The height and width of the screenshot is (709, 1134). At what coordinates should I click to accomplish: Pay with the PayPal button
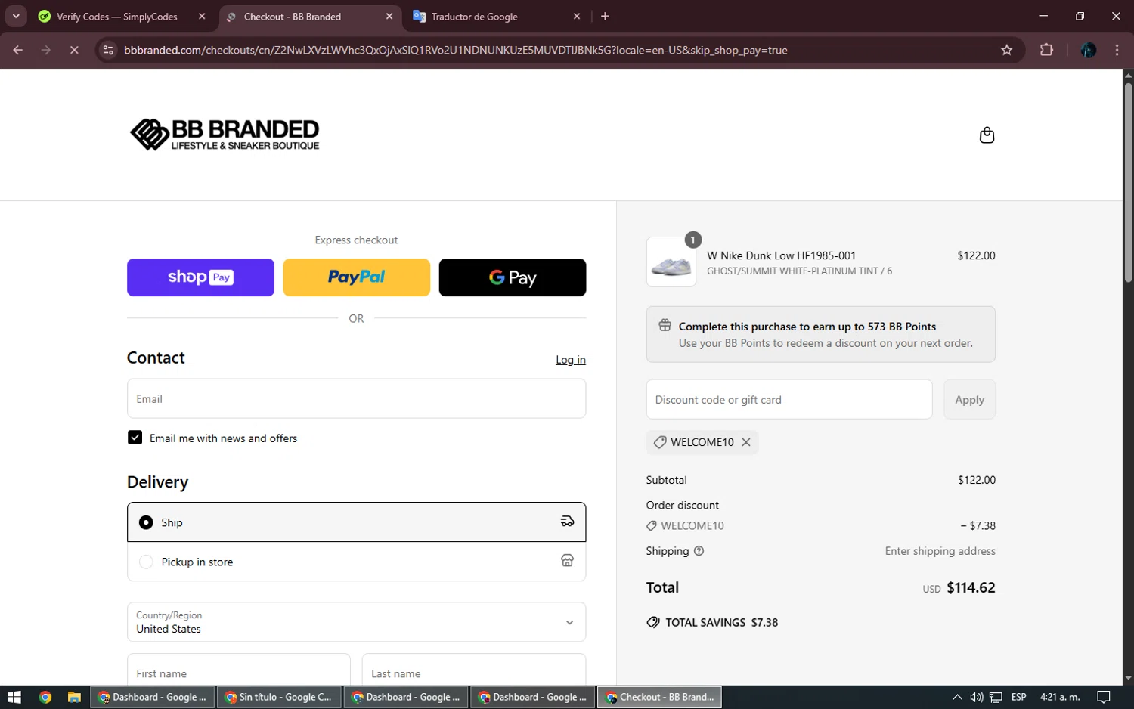356,277
